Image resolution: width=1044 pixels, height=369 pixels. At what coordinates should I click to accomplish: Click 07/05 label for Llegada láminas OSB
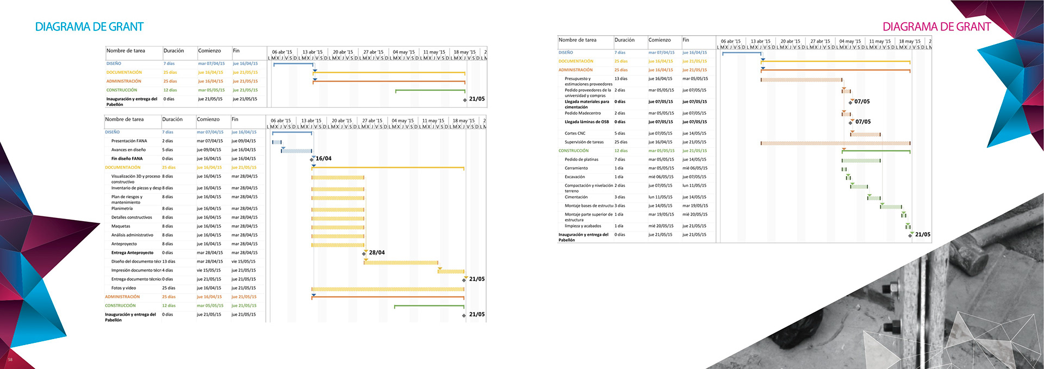pos(863,122)
